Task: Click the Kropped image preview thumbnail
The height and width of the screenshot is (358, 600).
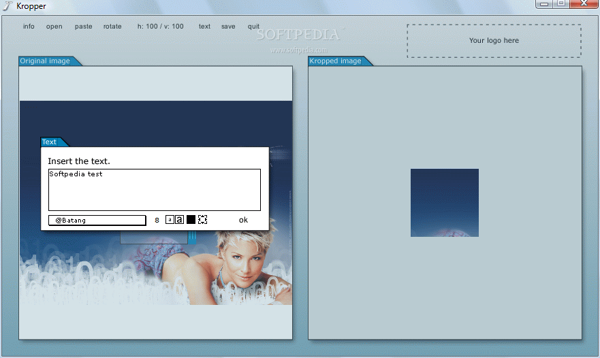Action: click(x=445, y=203)
